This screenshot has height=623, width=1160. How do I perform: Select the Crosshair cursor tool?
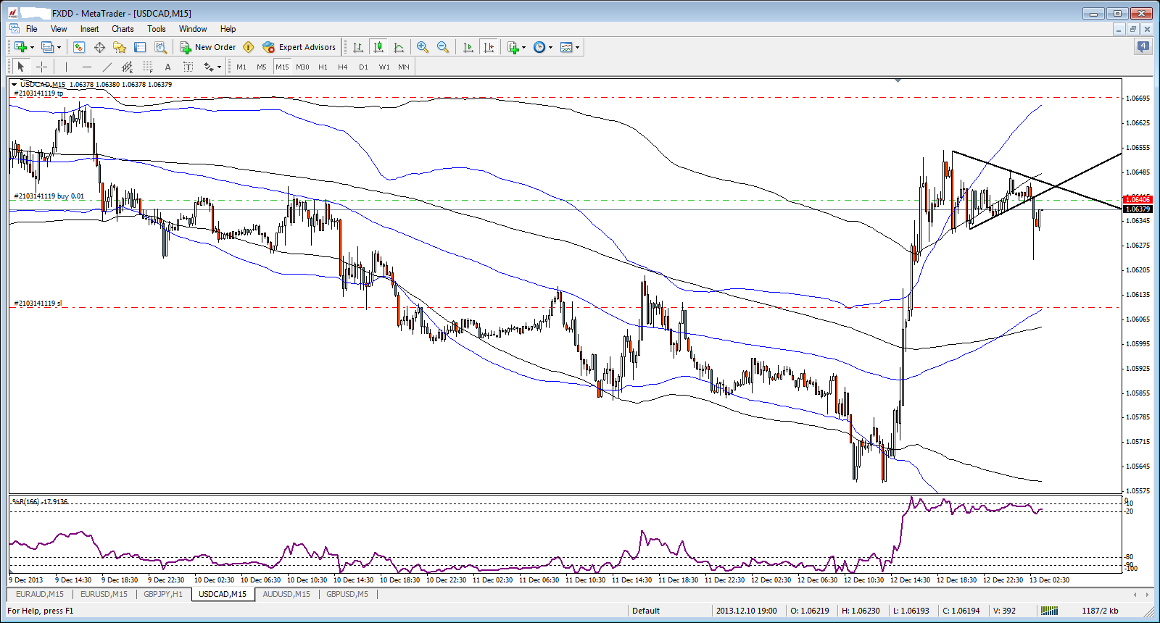coord(42,67)
